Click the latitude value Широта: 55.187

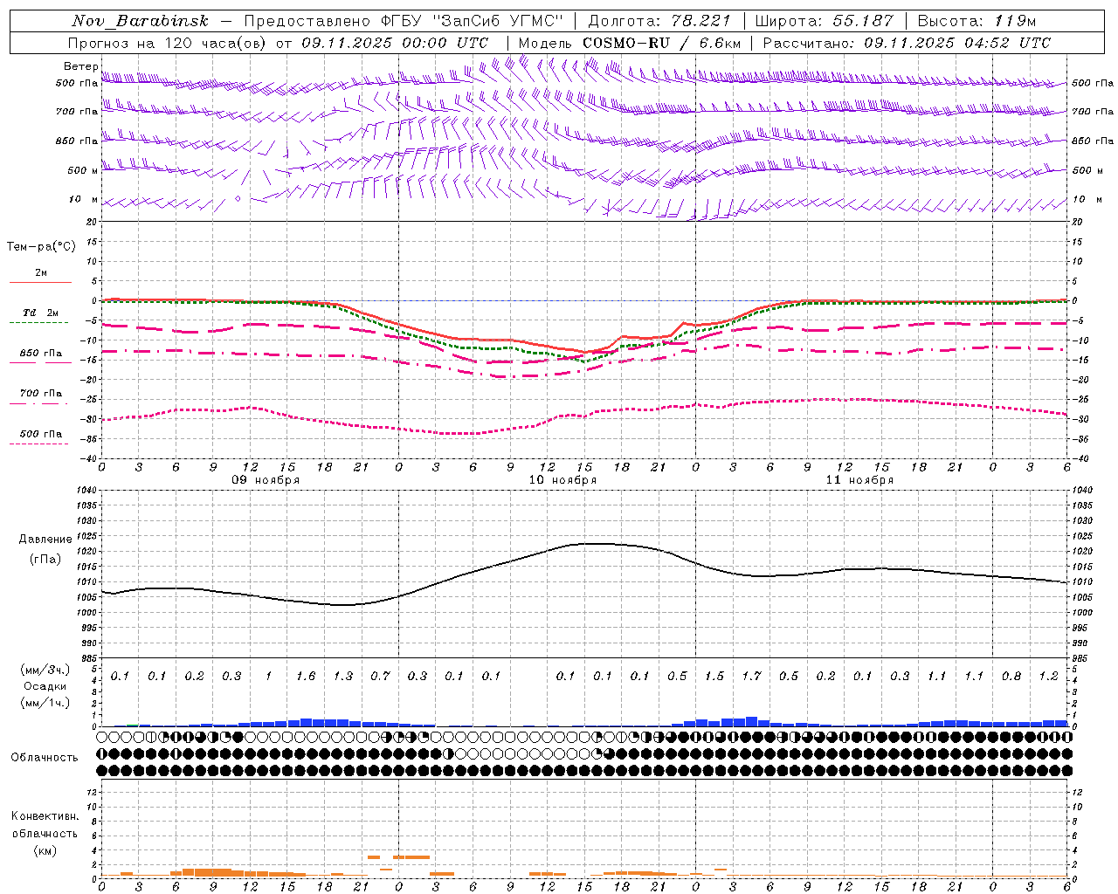825,21
